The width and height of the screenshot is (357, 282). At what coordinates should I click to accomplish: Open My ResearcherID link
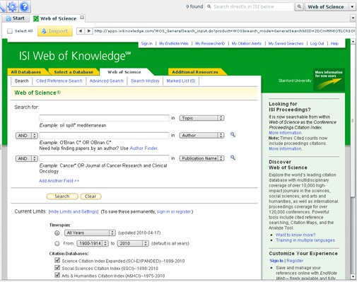[x=210, y=44]
